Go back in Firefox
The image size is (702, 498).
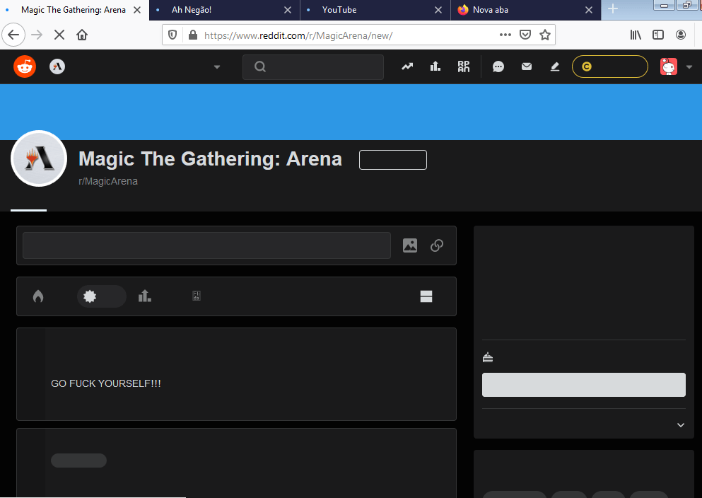pos(13,35)
